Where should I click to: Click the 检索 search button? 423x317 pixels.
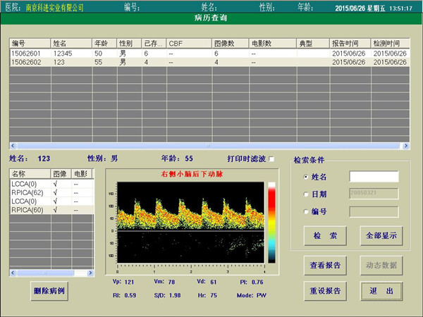(324, 234)
